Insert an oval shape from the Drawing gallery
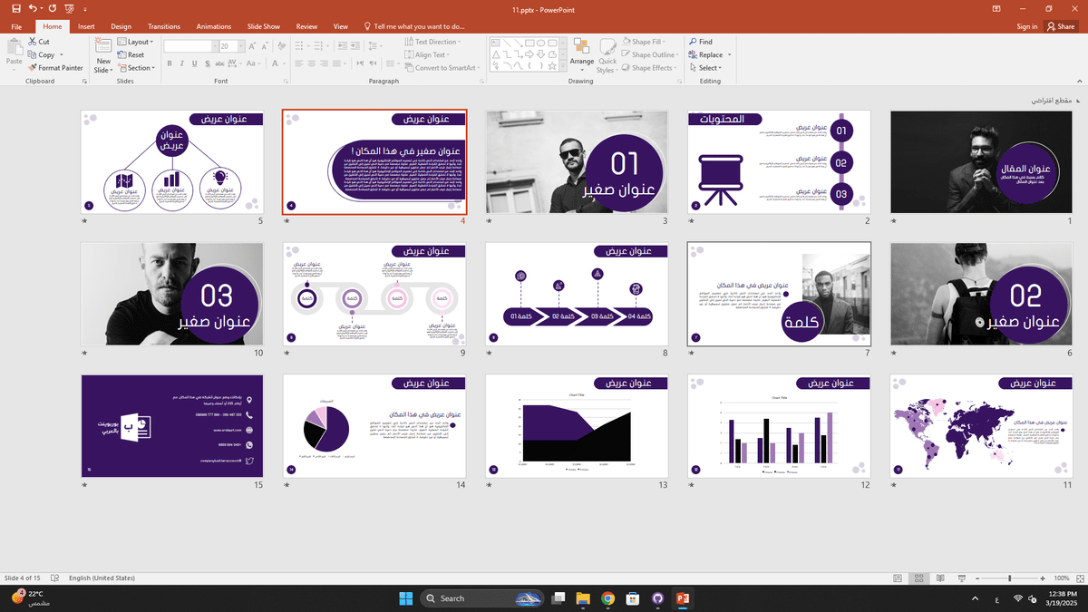Image resolution: width=1088 pixels, height=612 pixels. (541, 42)
